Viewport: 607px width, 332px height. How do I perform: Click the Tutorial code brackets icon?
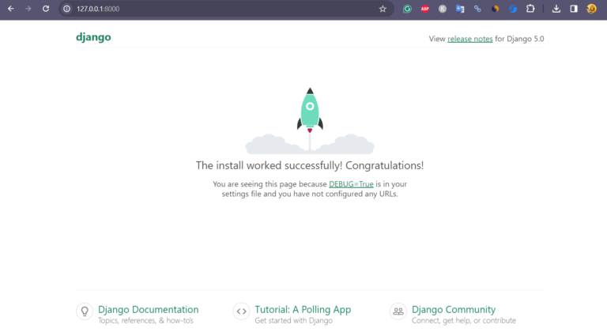241,311
